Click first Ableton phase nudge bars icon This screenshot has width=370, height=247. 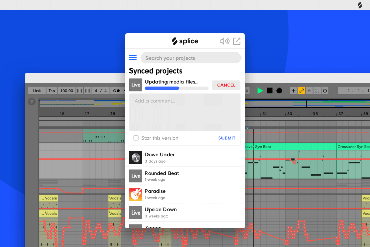(80, 91)
